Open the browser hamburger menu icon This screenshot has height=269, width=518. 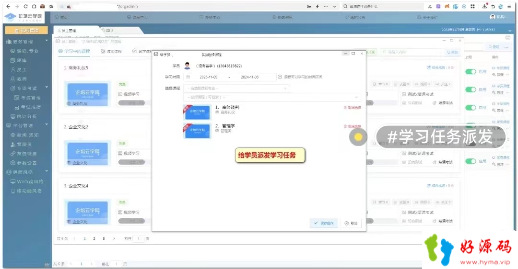(x=509, y=6)
